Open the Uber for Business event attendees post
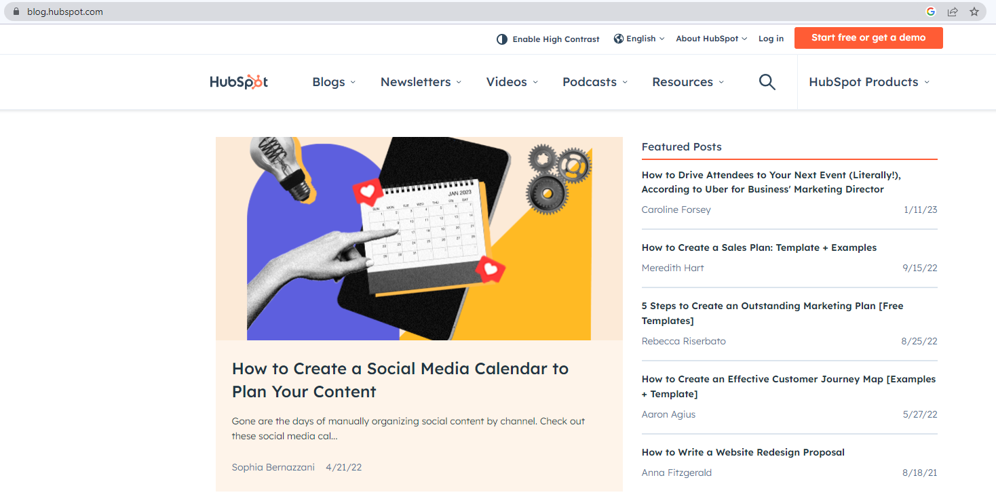The height and width of the screenshot is (501, 996). click(x=771, y=182)
